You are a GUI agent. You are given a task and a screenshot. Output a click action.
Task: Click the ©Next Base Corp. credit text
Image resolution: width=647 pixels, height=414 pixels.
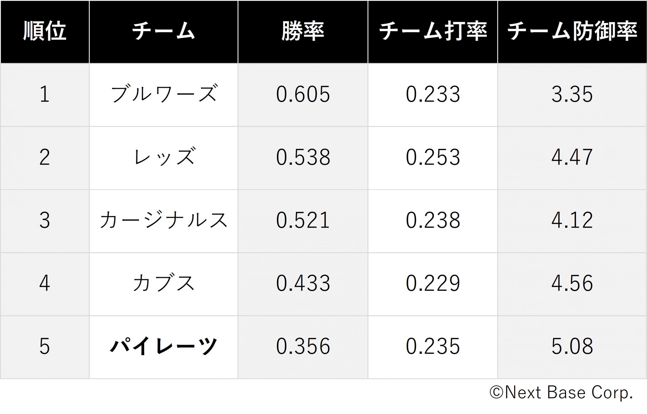[x=561, y=393]
